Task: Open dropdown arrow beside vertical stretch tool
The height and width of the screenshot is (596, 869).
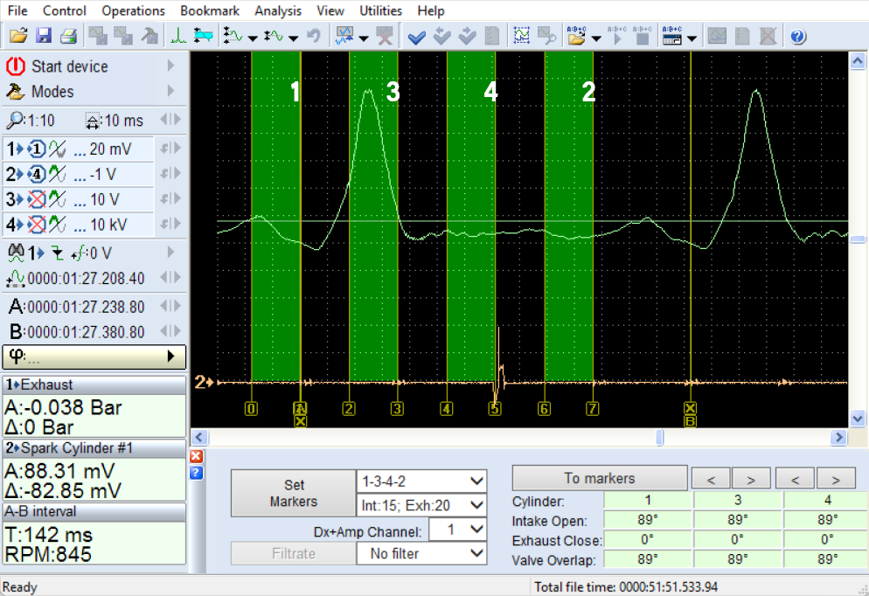Action: [x=253, y=38]
